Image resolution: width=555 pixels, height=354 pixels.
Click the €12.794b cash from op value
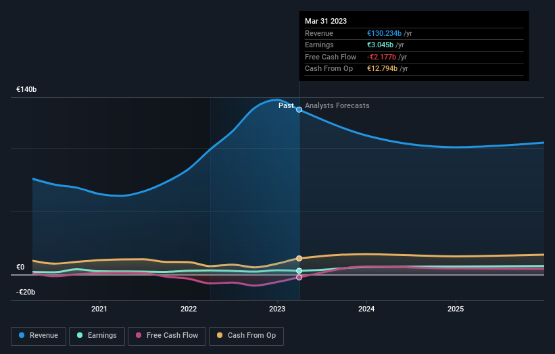pos(382,69)
